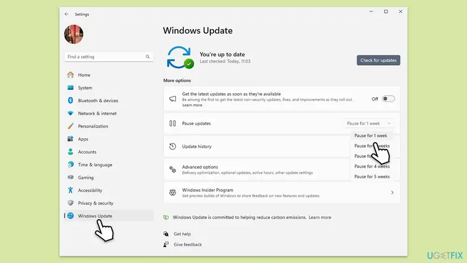Click the System monitor icon

click(71, 87)
